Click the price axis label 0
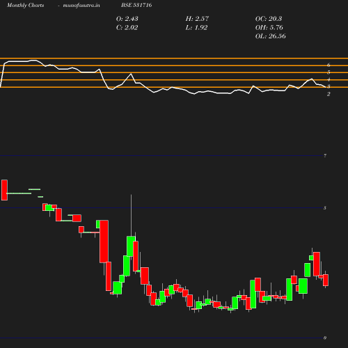Image resolution: width=348 pixels, height=348 pixels. 325,338
